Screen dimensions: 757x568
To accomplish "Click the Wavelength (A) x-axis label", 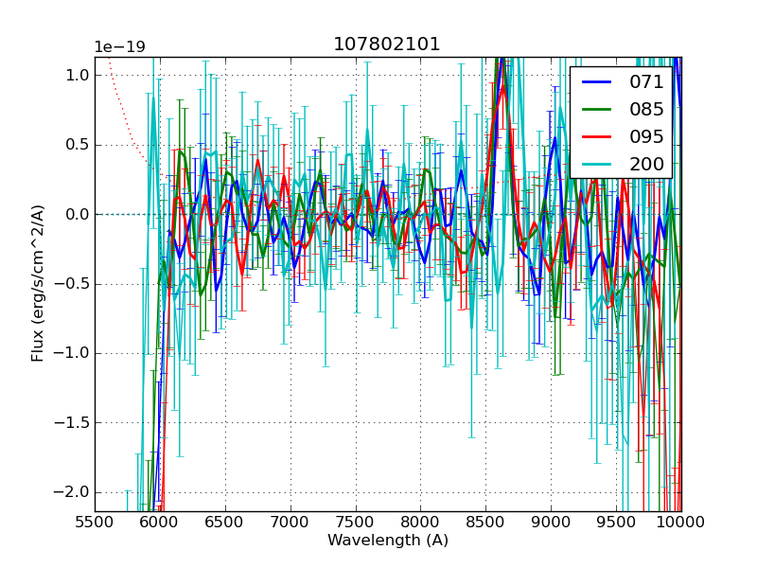I will [388, 541].
